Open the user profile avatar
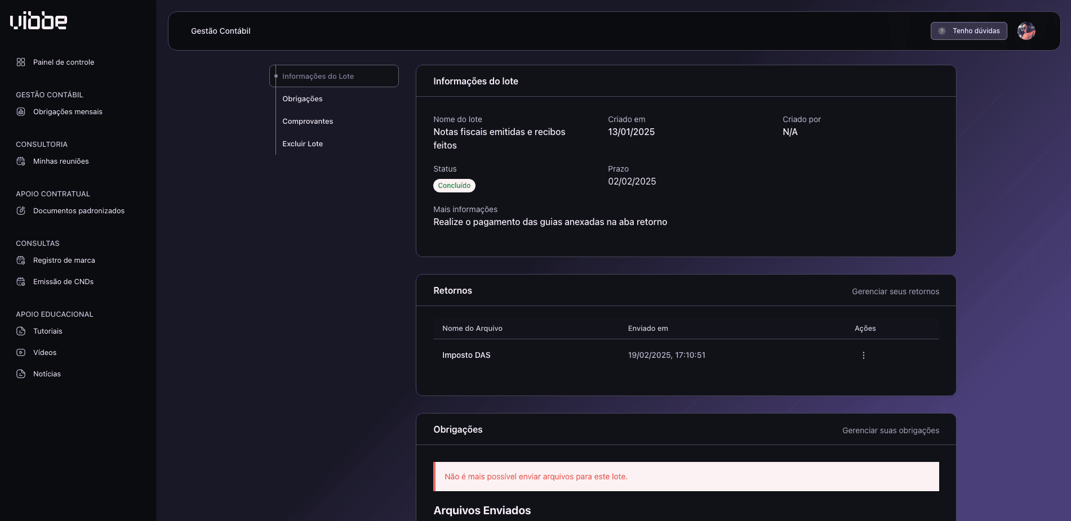Viewport: 1071px width, 521px height. pos(1026,31)
